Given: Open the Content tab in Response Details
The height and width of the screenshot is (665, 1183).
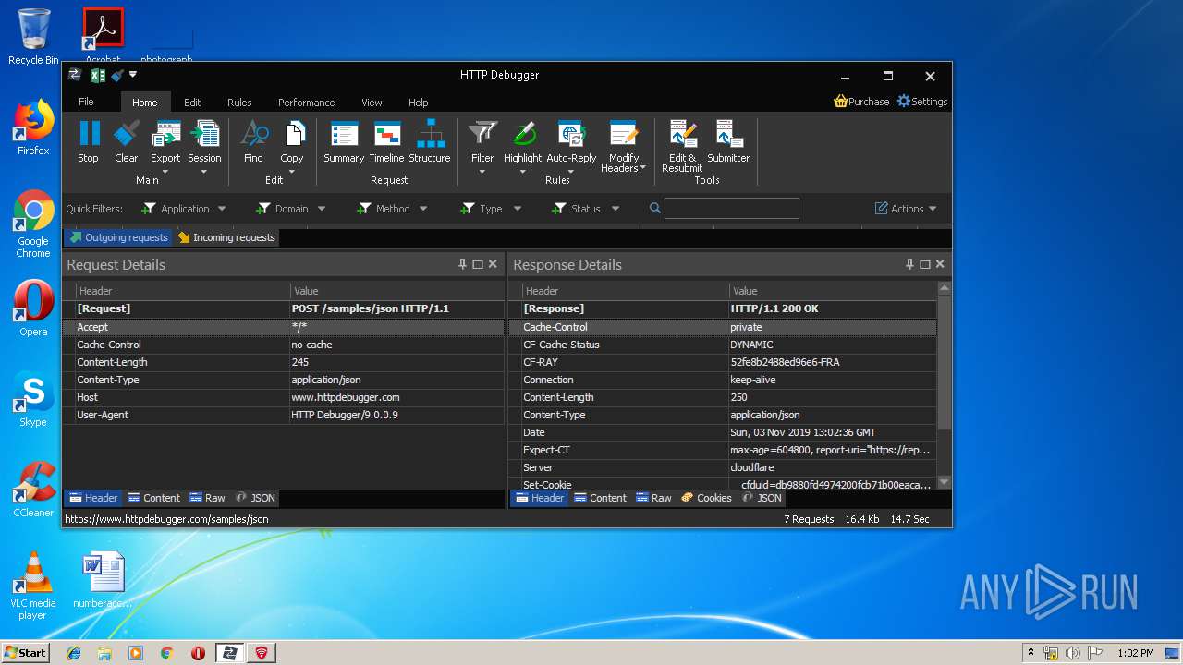Looking at the screenshot, I should 601,498.
